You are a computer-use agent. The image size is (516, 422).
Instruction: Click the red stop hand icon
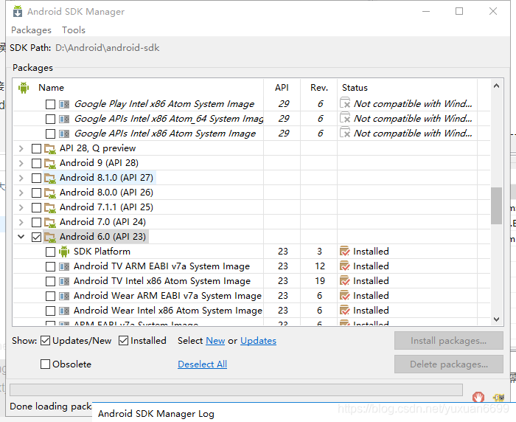pyautogui.click(x=478, y=397)
